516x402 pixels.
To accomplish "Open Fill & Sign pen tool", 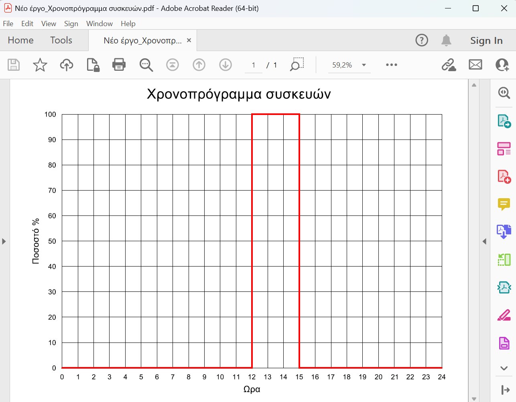I will 504,315.
